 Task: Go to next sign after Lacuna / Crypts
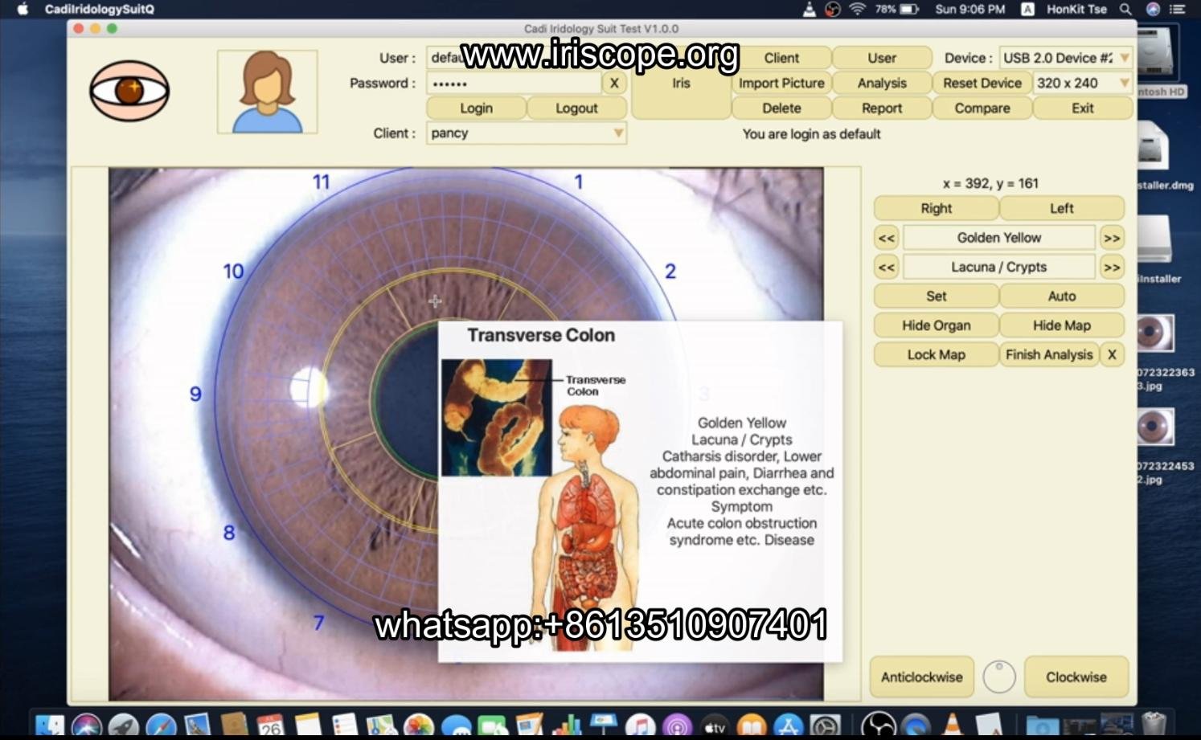pyautogui.click(x=1112, y=267)
